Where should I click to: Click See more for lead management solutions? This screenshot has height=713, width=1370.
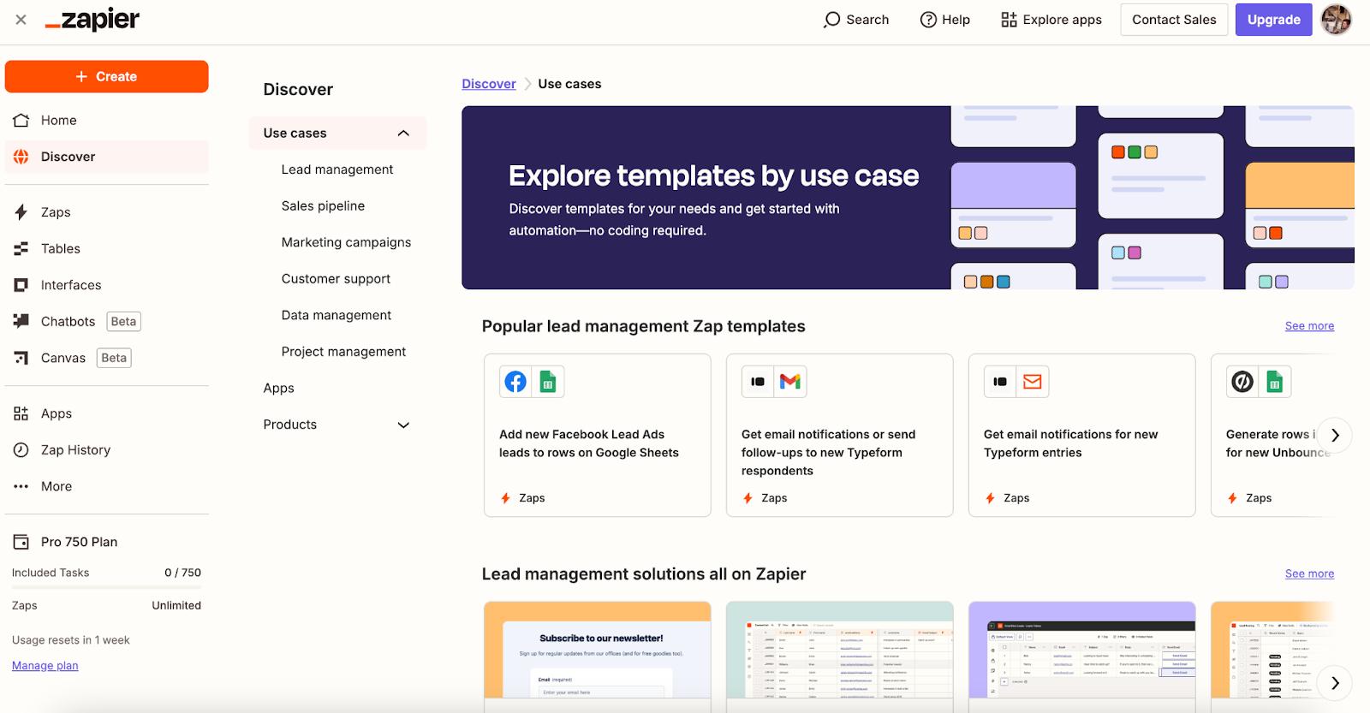pyautogui.click(x=1309, y=573)
